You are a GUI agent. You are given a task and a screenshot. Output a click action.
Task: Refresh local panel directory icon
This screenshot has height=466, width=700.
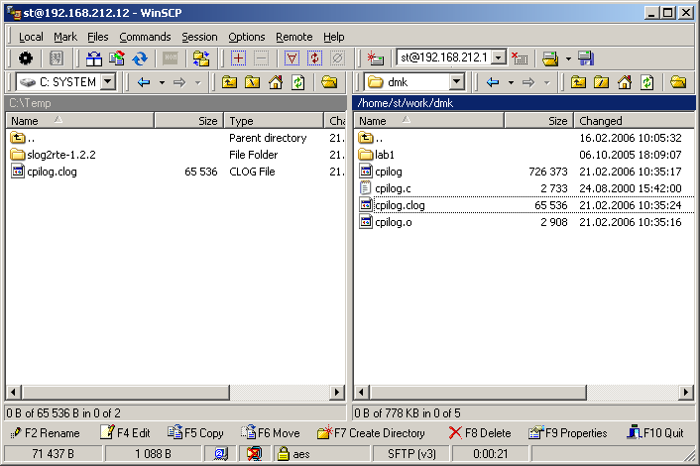(x=298, y=82)
